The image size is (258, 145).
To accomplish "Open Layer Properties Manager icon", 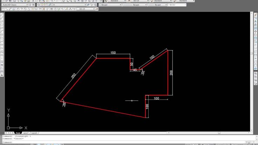I will coord(39,5).
